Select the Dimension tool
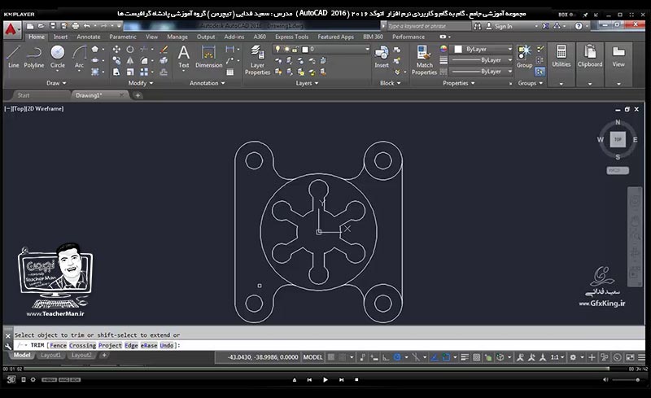This screenshot has height=398, width=651. 208,57
